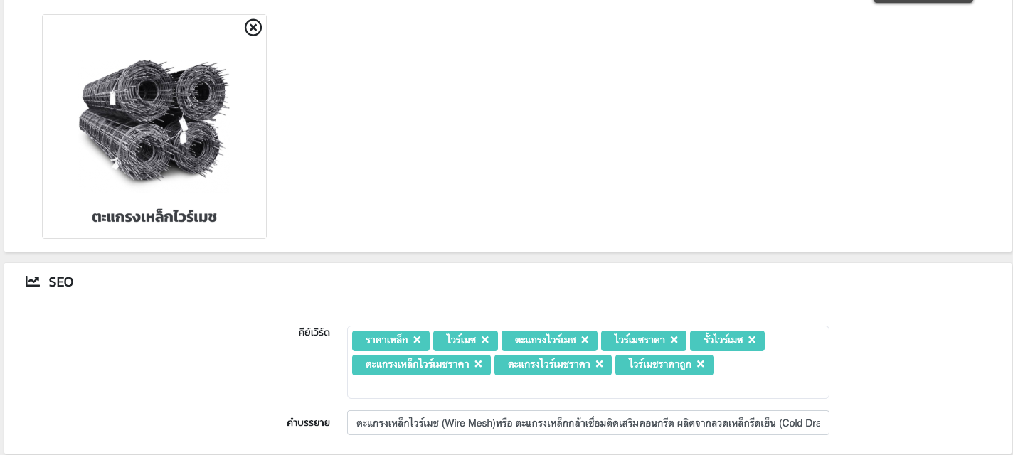Click the คำบรรยาย description text field
Screen dimensions: 1013x455
pyautogui.click(x=588, y=422)
